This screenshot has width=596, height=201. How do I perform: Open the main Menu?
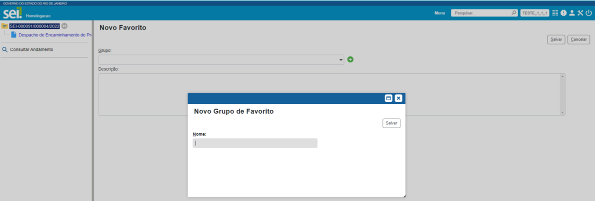coord(439,13)
